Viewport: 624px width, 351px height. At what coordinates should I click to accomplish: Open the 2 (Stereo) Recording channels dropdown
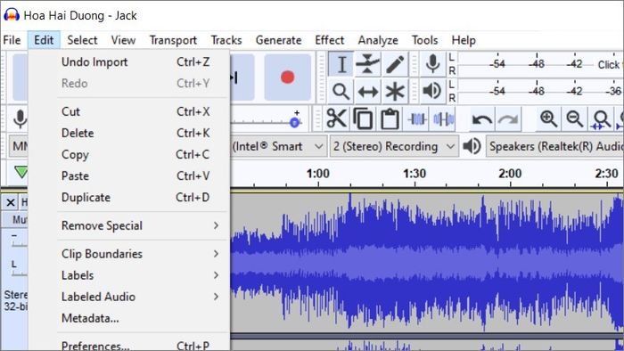[x=394, y=146]
